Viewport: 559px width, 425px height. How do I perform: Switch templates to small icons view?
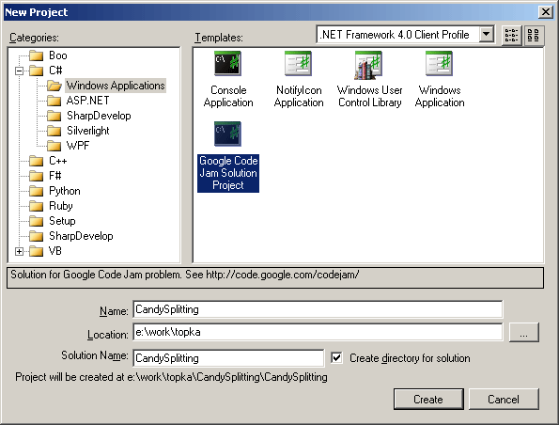(512, 36)
